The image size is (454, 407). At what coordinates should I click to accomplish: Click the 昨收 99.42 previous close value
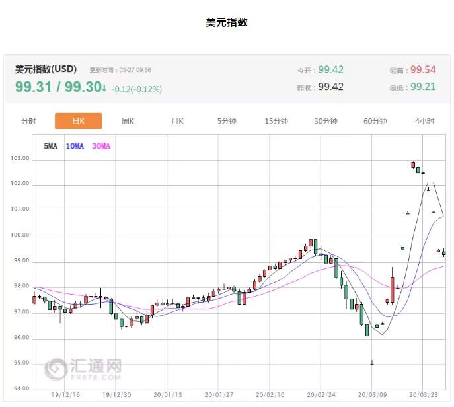point(330,87)
